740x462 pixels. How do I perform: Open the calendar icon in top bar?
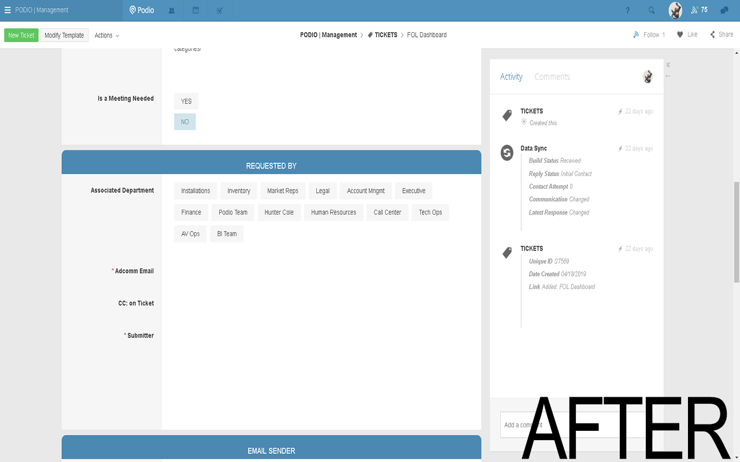click(196, 10)
